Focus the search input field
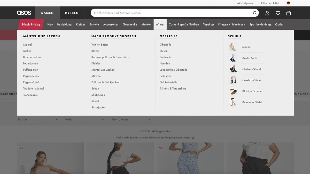The height and width of the screenshot is (174, 310). 171,13
